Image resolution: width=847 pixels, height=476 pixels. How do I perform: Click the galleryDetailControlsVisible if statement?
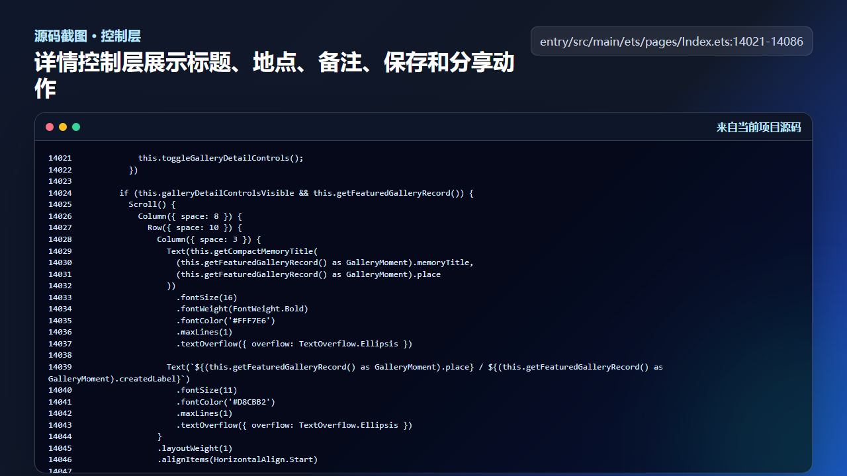pos(296,193)
